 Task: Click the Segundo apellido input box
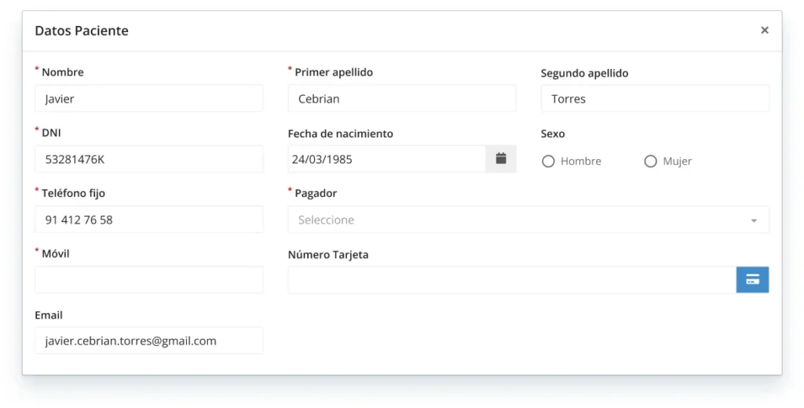pos(655,99)
